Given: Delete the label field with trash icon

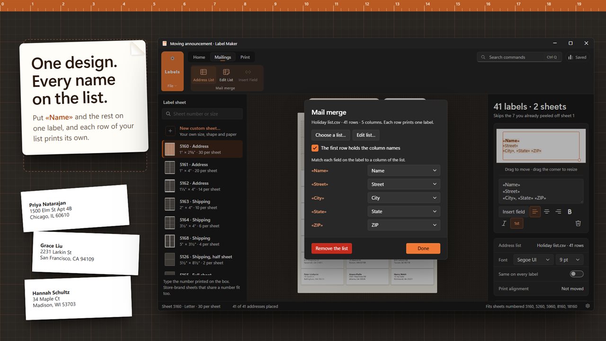Looking at the screenshot, I should (x=578, y=223).
